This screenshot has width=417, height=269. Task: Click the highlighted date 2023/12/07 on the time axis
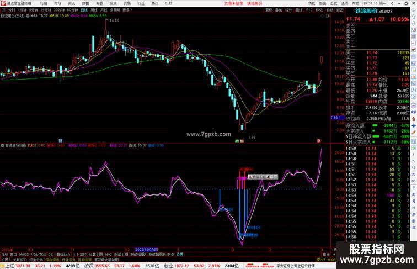coord(146,250)
